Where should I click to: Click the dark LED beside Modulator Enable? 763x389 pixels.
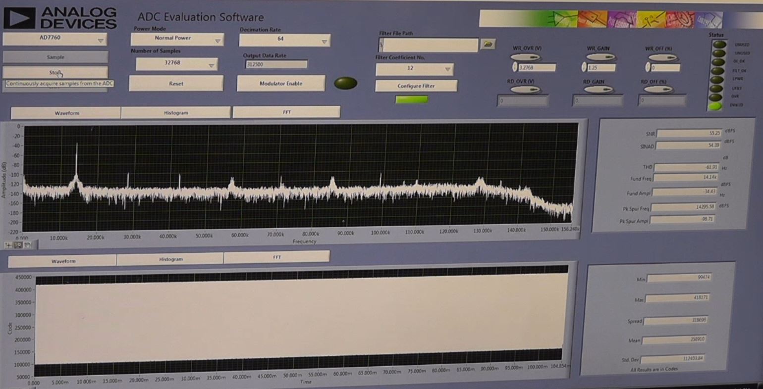[345, 83]
